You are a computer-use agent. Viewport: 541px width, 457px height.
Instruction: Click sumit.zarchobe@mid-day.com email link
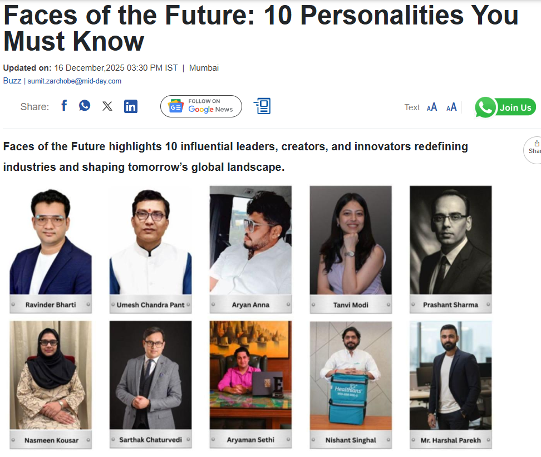[x=75, y=81]
